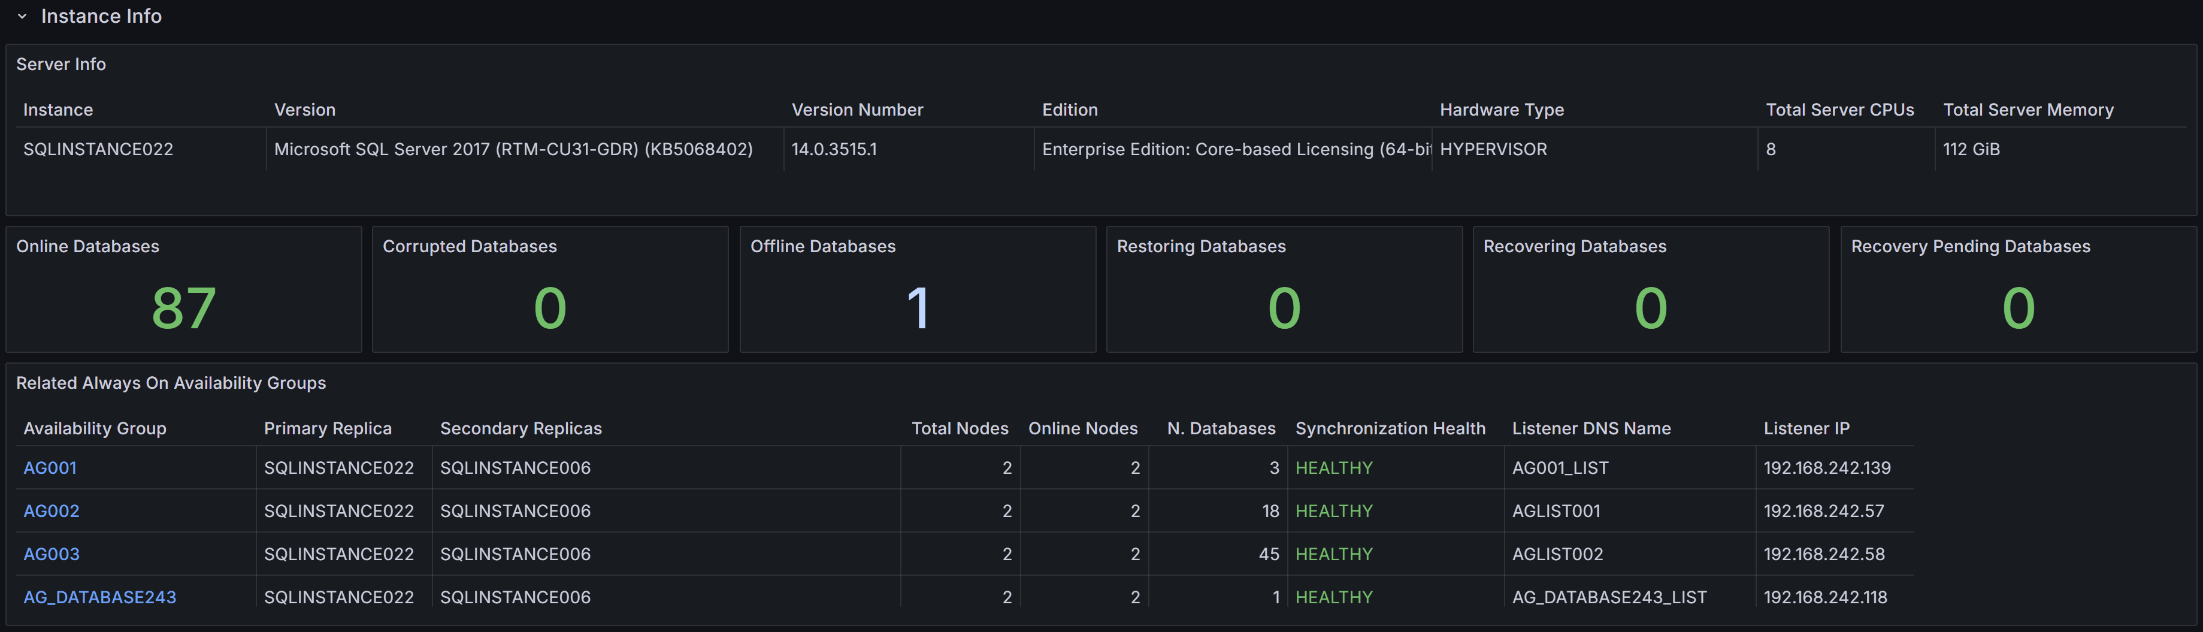Open the Server Info panel title menu
The width and height of the screenshot is (2203, 632).
(60, 64)
